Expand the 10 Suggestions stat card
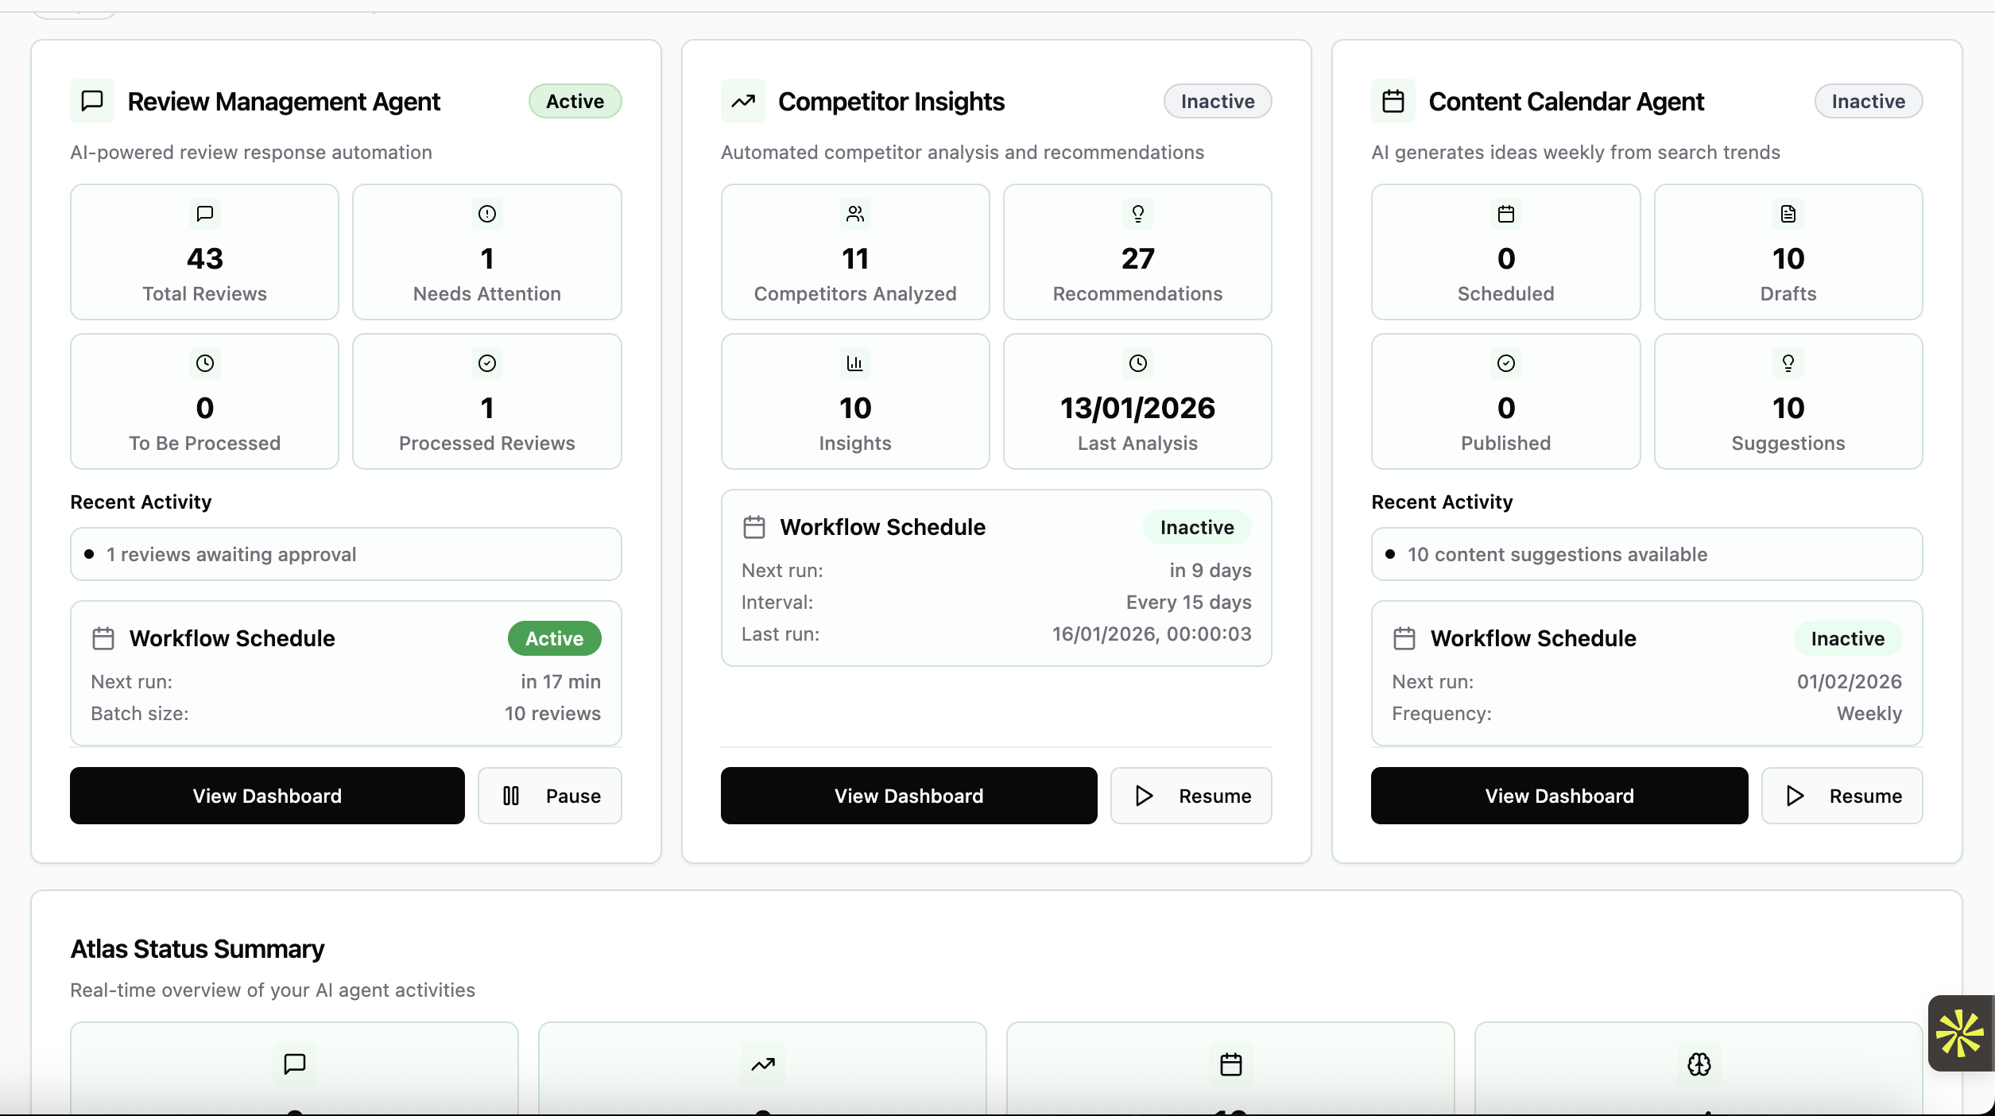 click(1788, 401)
